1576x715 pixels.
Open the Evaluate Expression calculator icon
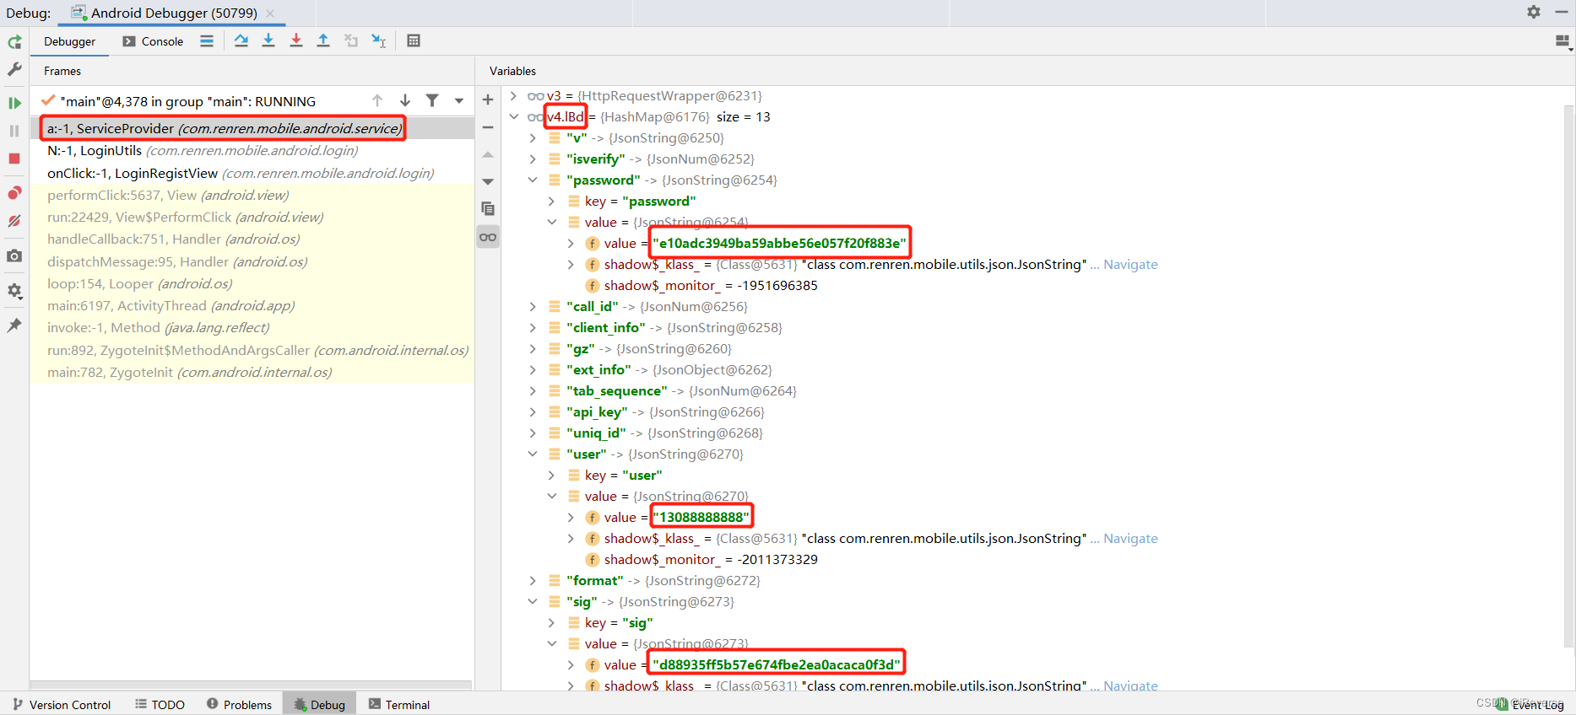(x=414, y=40)
